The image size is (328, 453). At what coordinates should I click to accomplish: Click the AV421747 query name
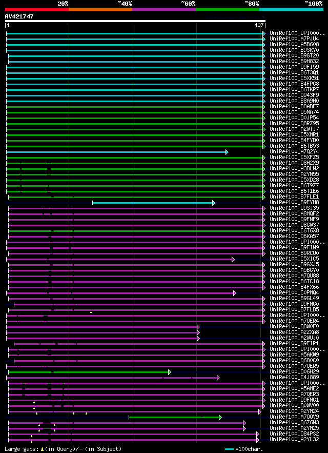pos(19,16)
